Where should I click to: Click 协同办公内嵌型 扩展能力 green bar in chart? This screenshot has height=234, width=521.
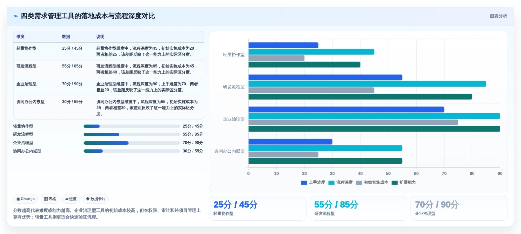point(325,161)
